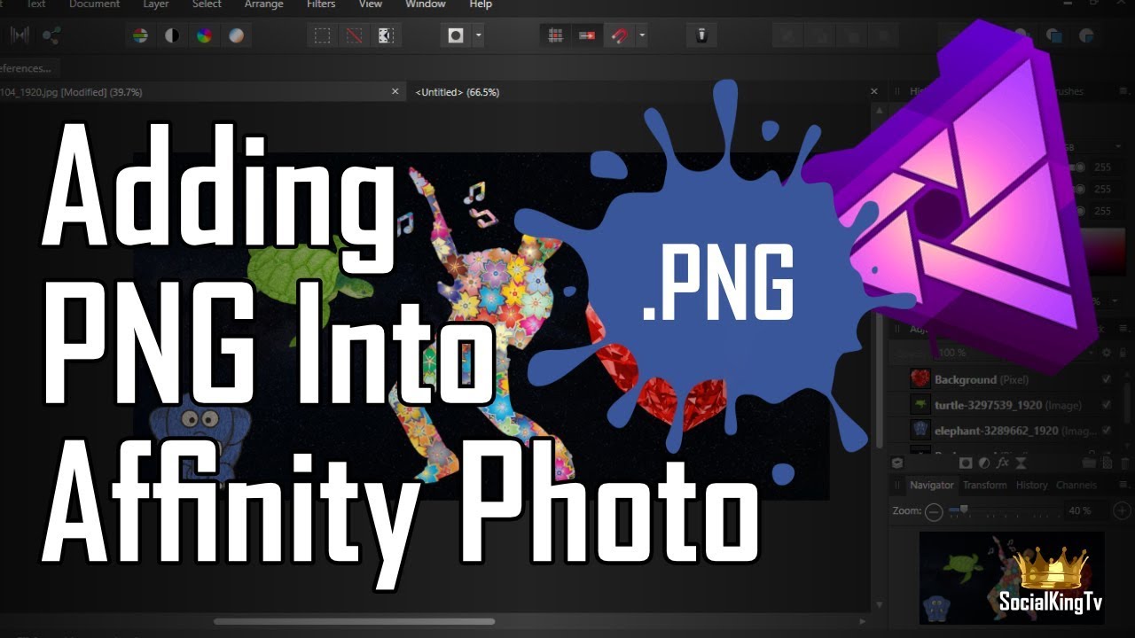
Task: Click the Invert Pixel Selection icon
Action: (x=386, y=35)
